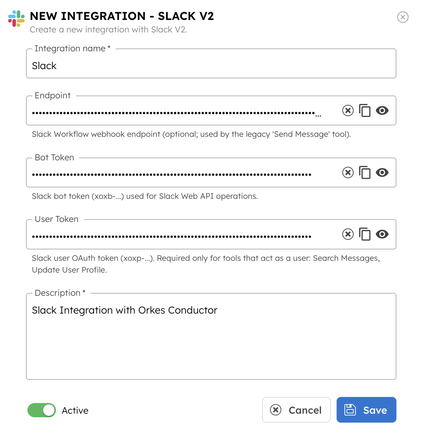Copy the Endpoint value
421x444 pixels.
[x=365, y=110]
